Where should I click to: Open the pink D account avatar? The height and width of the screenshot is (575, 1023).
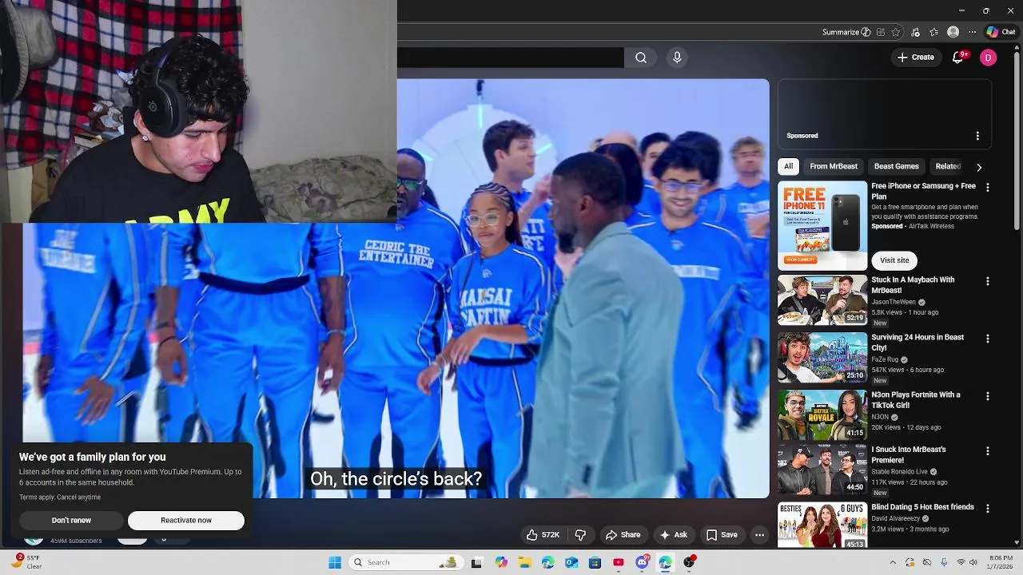pyautogui.click(x=989, y=57)
